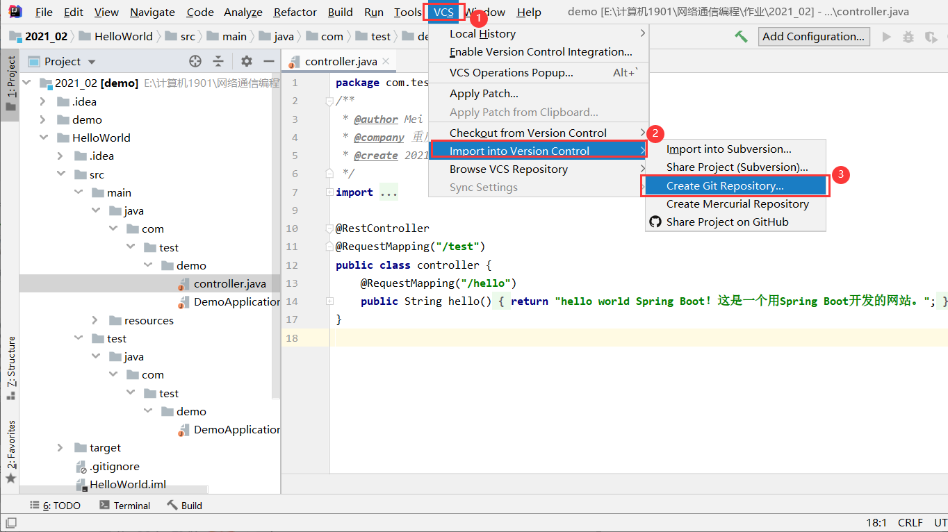Click the HelloWorld breadcrumb in navigation bar
Screen dimensions: 948x532
click(116, 36)
